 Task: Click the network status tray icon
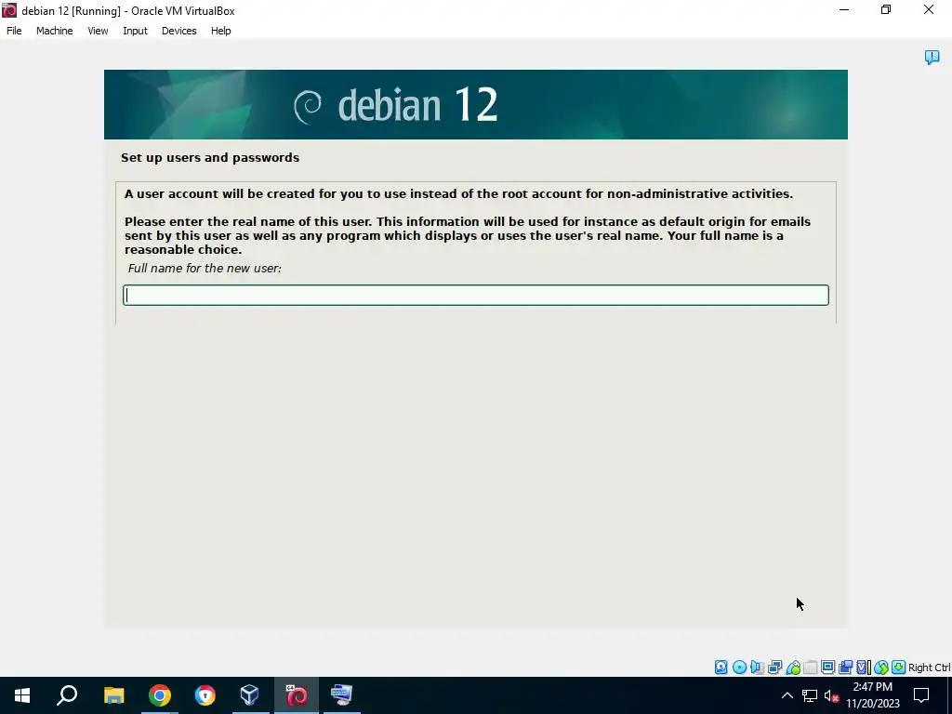pyautogui.click(x=810, y=695)
